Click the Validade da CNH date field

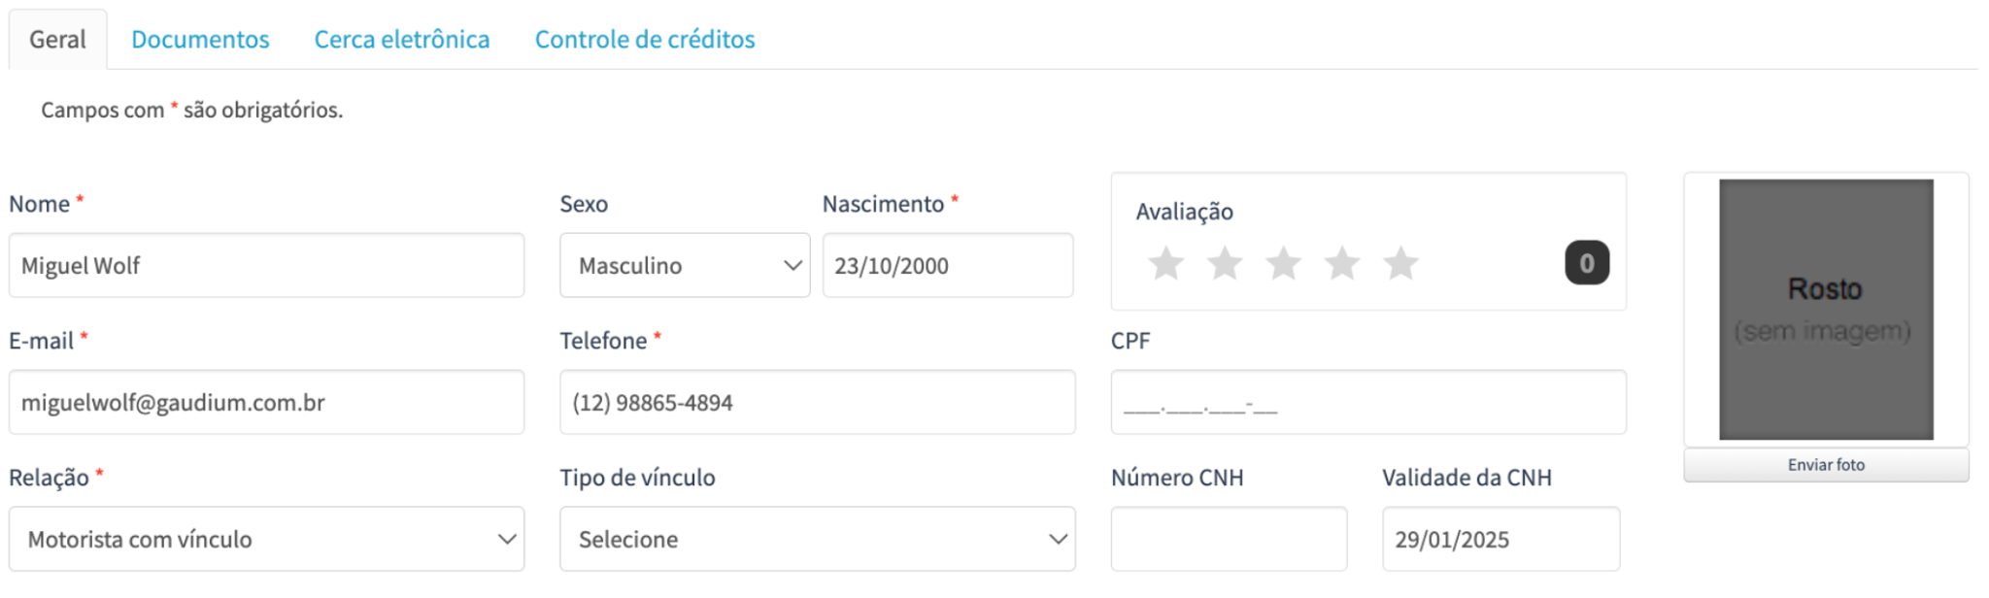pos(1500,539)
